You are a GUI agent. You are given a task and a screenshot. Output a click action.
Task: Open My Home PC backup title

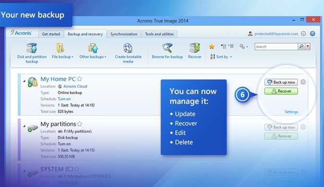point(58,79)
